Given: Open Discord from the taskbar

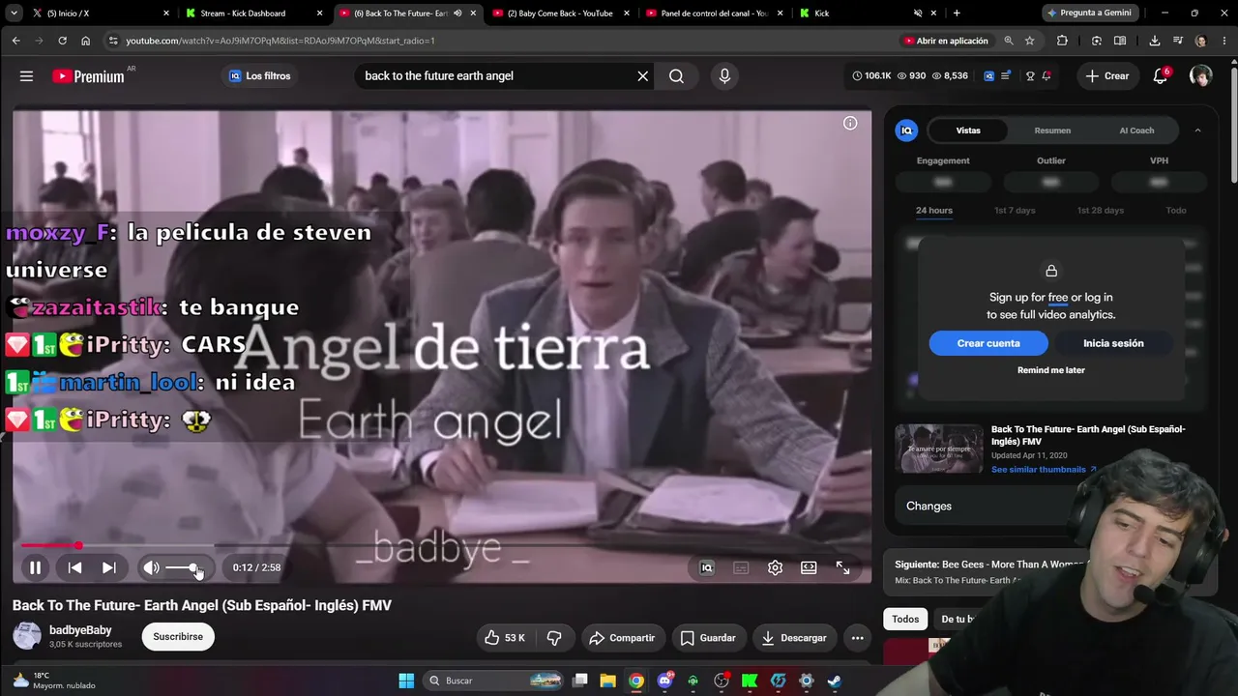Looking at the screenshot, I should (664, 681).
